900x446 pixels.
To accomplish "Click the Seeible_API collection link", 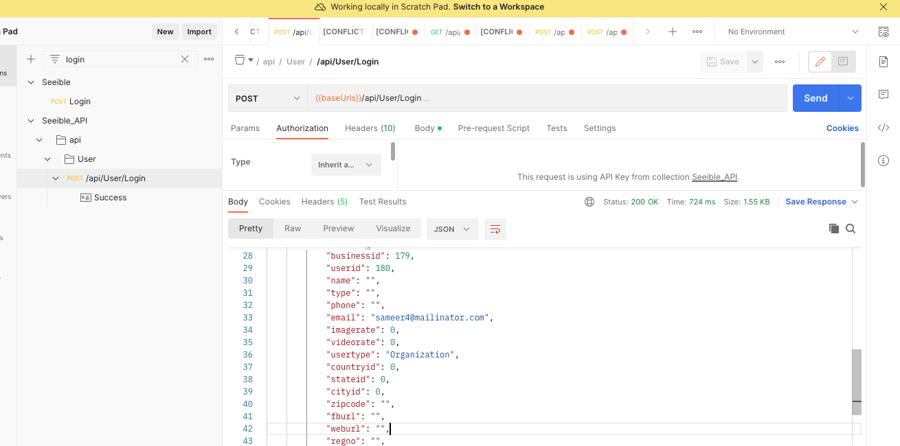I will tap(715, 177).
